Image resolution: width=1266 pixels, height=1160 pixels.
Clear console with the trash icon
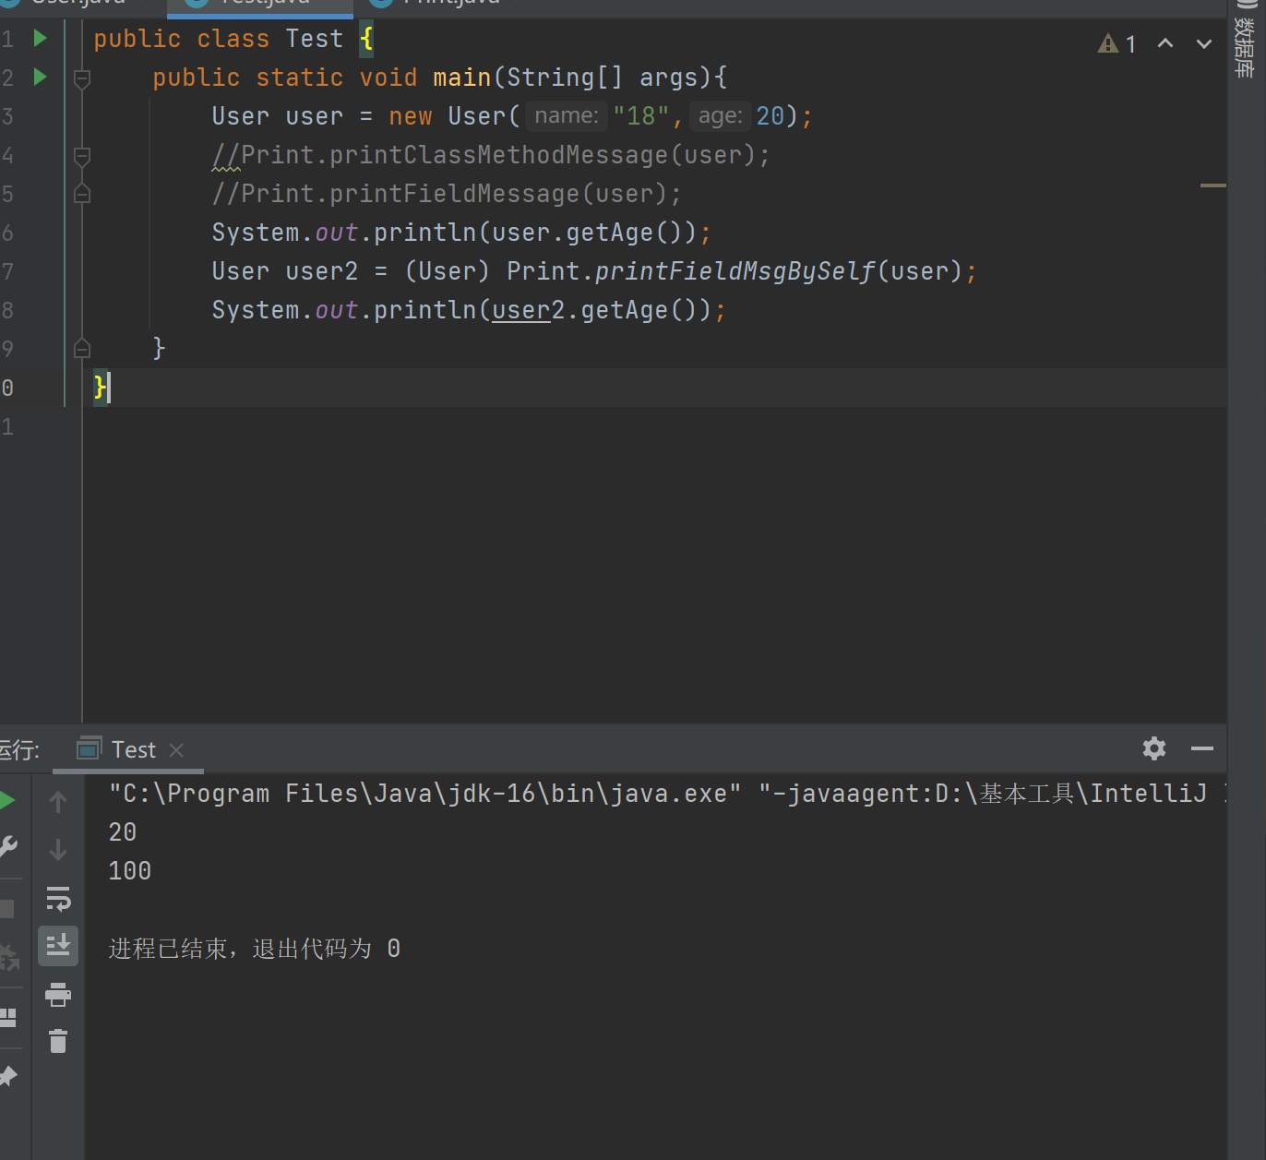pyautogui.click(x=58, y=1041)
